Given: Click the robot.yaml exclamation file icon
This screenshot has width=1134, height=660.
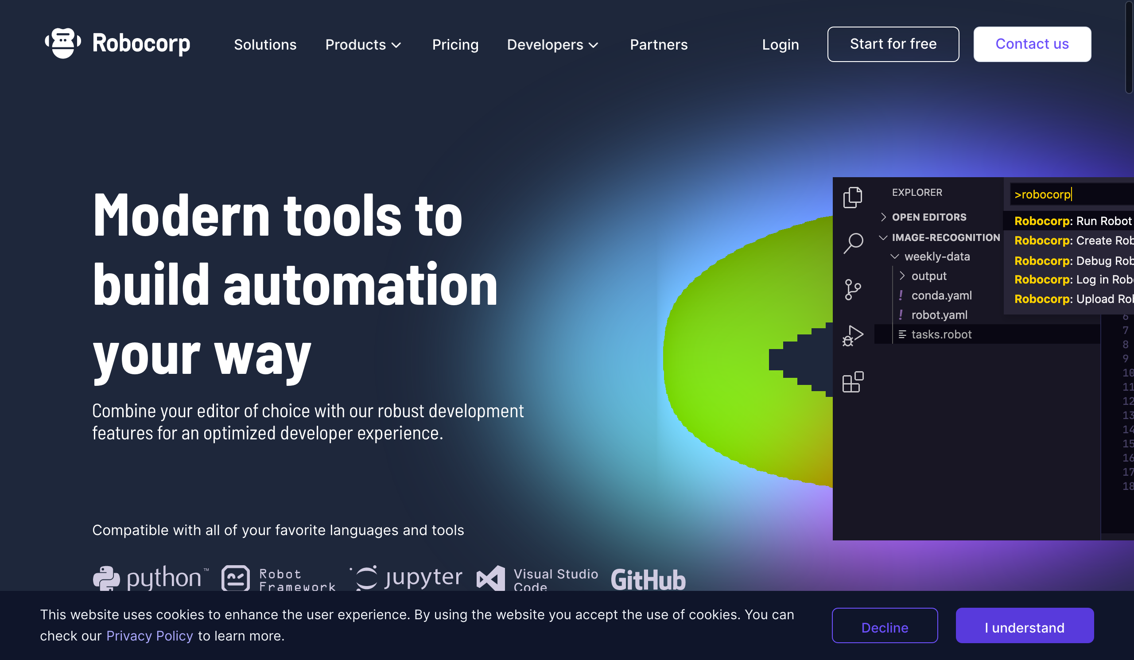Looking at the screenshot, I should [901, 315].
